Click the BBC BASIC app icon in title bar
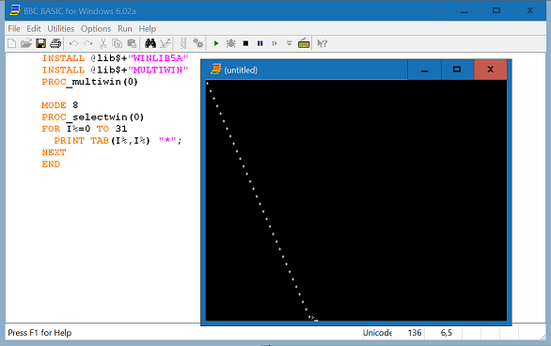The image size is (551, 346). [15, 10]
